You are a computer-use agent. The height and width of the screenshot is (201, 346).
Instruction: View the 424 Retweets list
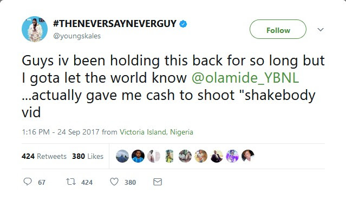[44, 156]
